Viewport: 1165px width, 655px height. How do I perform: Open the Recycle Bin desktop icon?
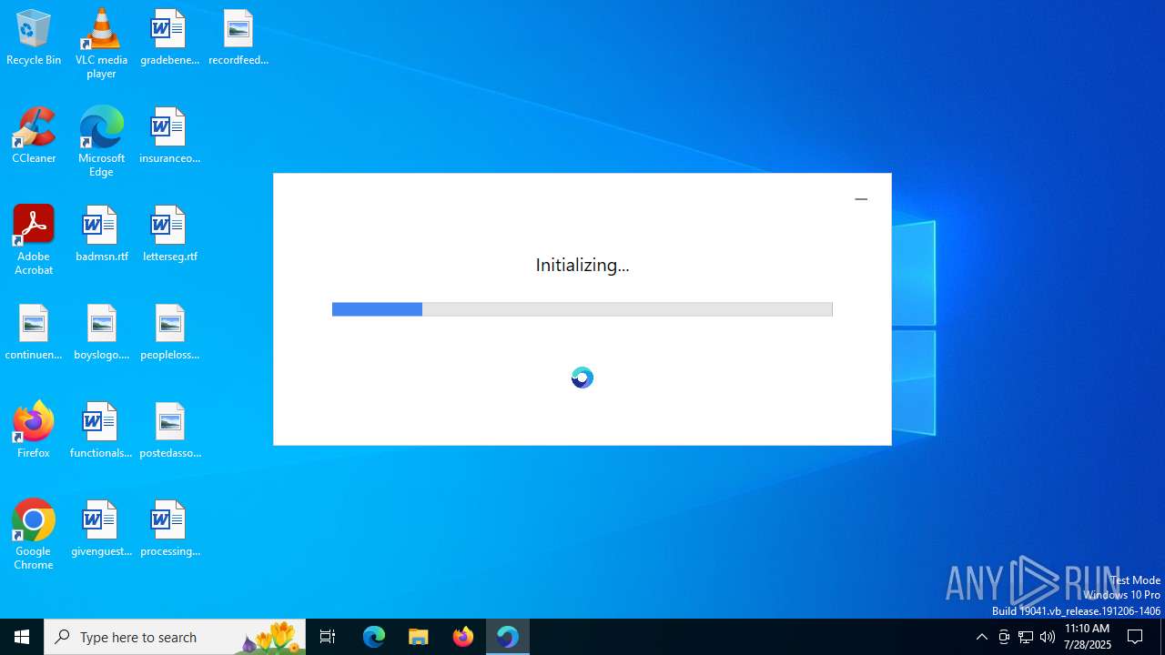(34, 38)
